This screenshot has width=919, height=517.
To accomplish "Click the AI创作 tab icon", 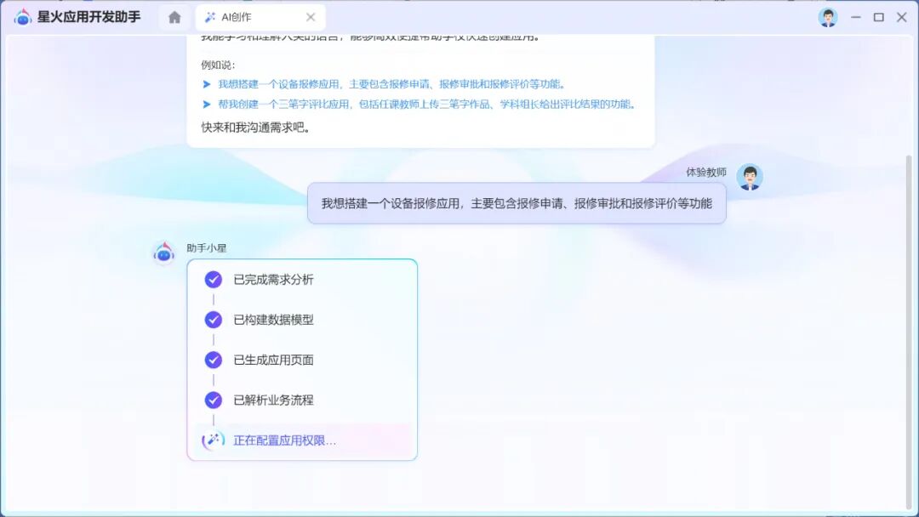I will pyautogui.click(x=208, y=16).
